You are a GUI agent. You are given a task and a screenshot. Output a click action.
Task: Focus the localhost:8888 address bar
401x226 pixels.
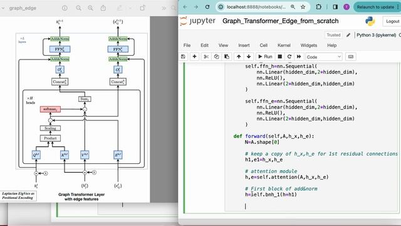point(256,7)
